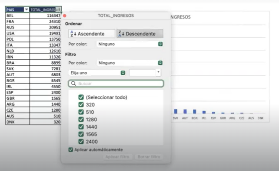The image size is (279, 171).
Task: Select the BEL country cell
Action: [17, 16]
